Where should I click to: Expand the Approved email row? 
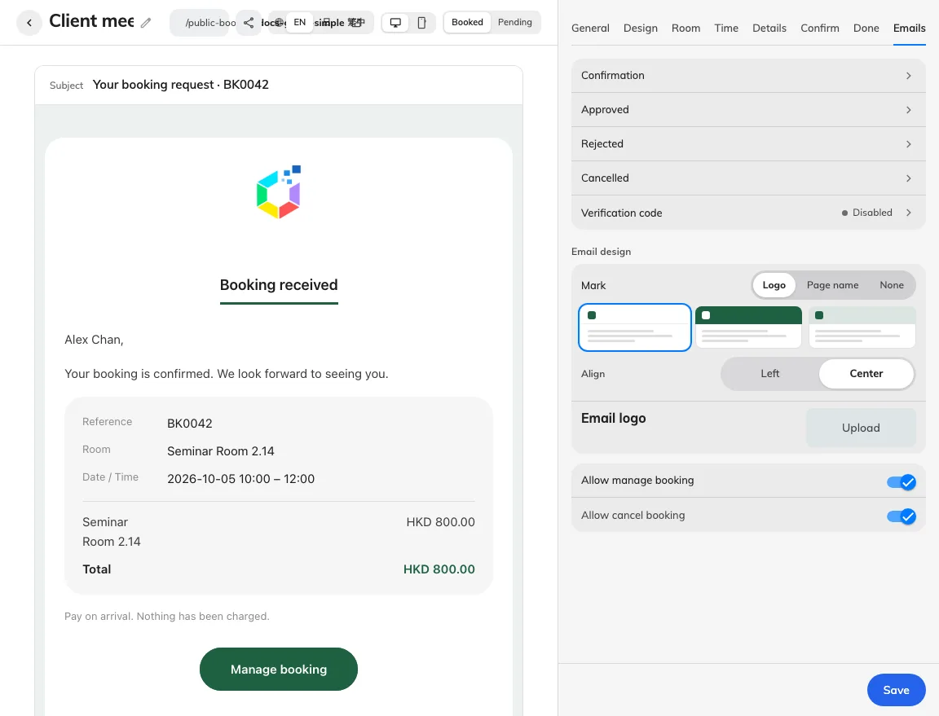[748, 109]
